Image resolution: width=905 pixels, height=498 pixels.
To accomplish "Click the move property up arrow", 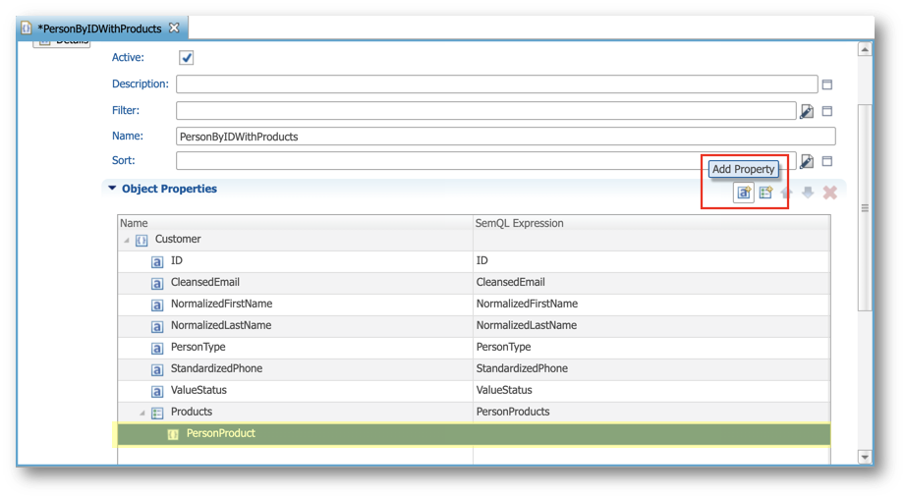I will pos(786,193).
